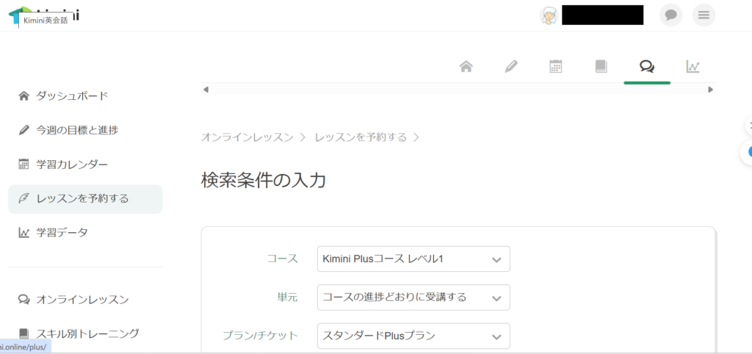This screenshot has height=354, width=752.
Task: Select the book icon in top navigation
Action: 601,66
